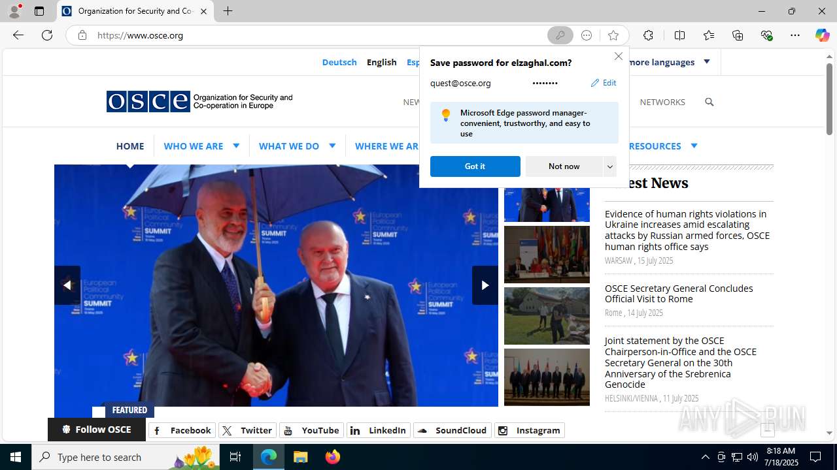Image resolution: width=837 pixels, height=470 pixels.
Task: Go to the HOME navigation tab
Action: tap(130, 146)
